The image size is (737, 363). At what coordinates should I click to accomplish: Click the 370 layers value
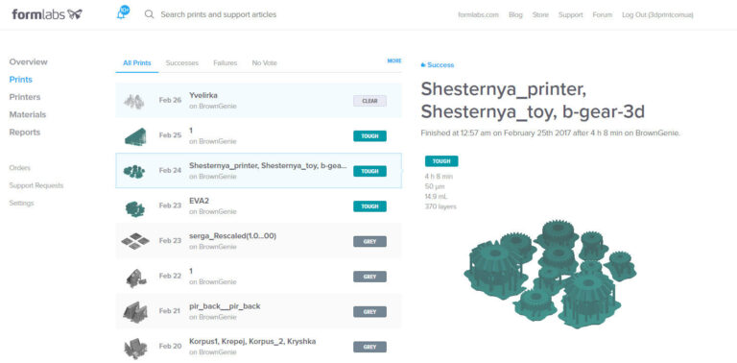point(440,206)
